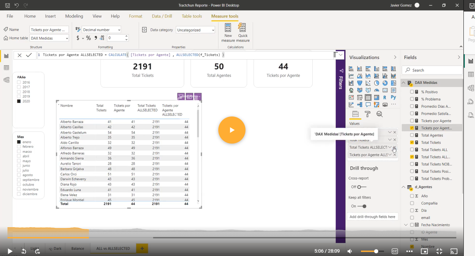Open the Balance report page tab
Viewport: 475px width, 256px height.
[x=78, y=249]
